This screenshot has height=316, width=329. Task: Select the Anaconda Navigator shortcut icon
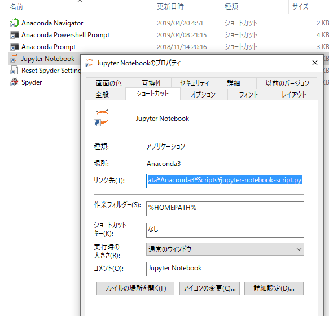pos(15,23)
